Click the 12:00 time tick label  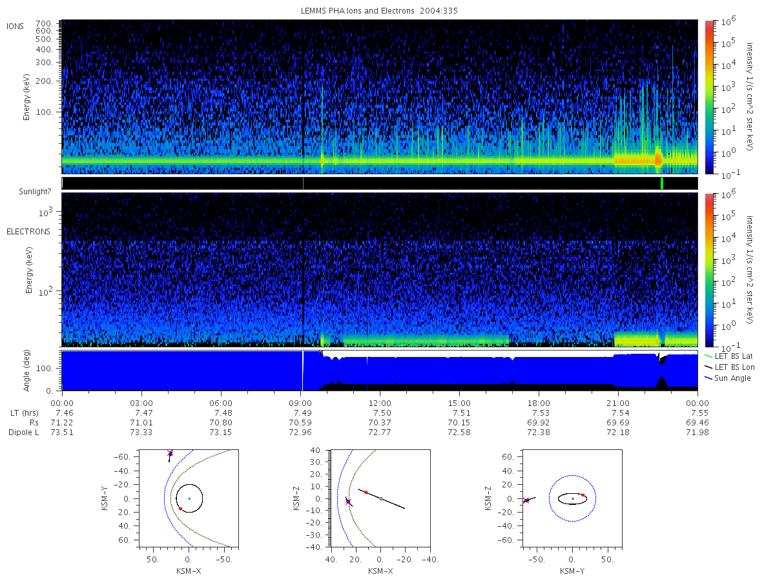(x=380, y=403)
